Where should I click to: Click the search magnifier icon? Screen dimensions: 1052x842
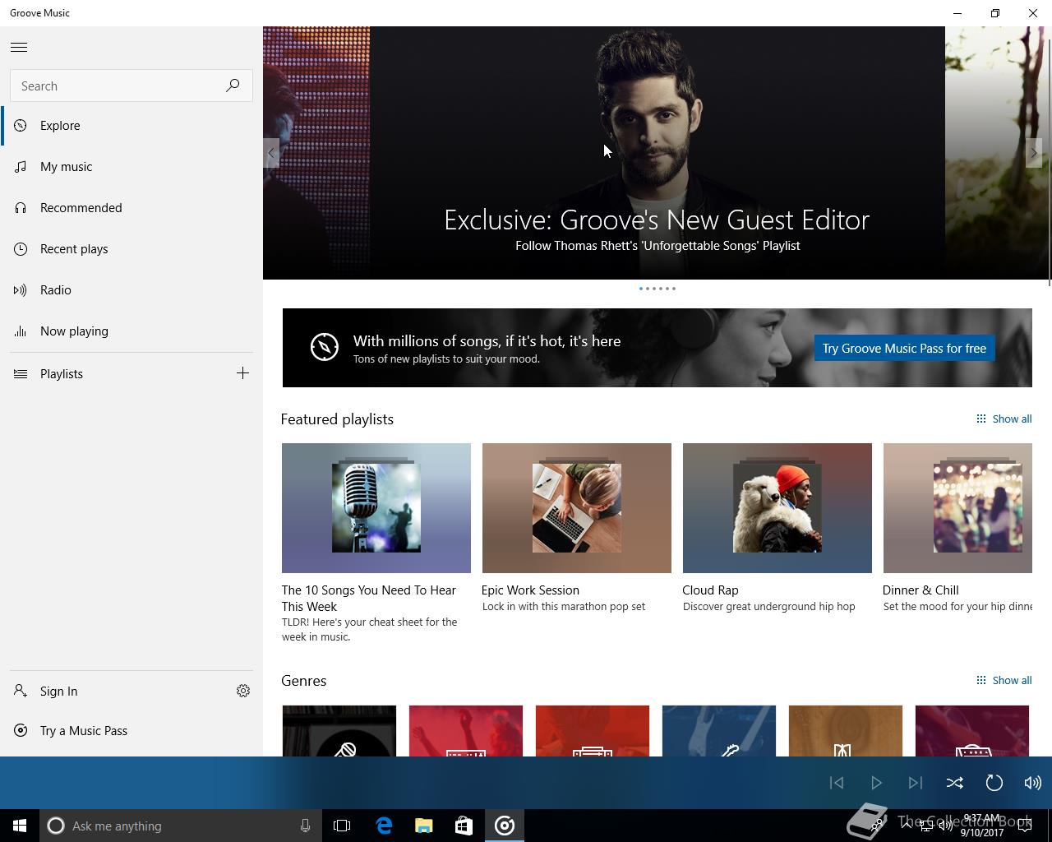click(233, 86)
